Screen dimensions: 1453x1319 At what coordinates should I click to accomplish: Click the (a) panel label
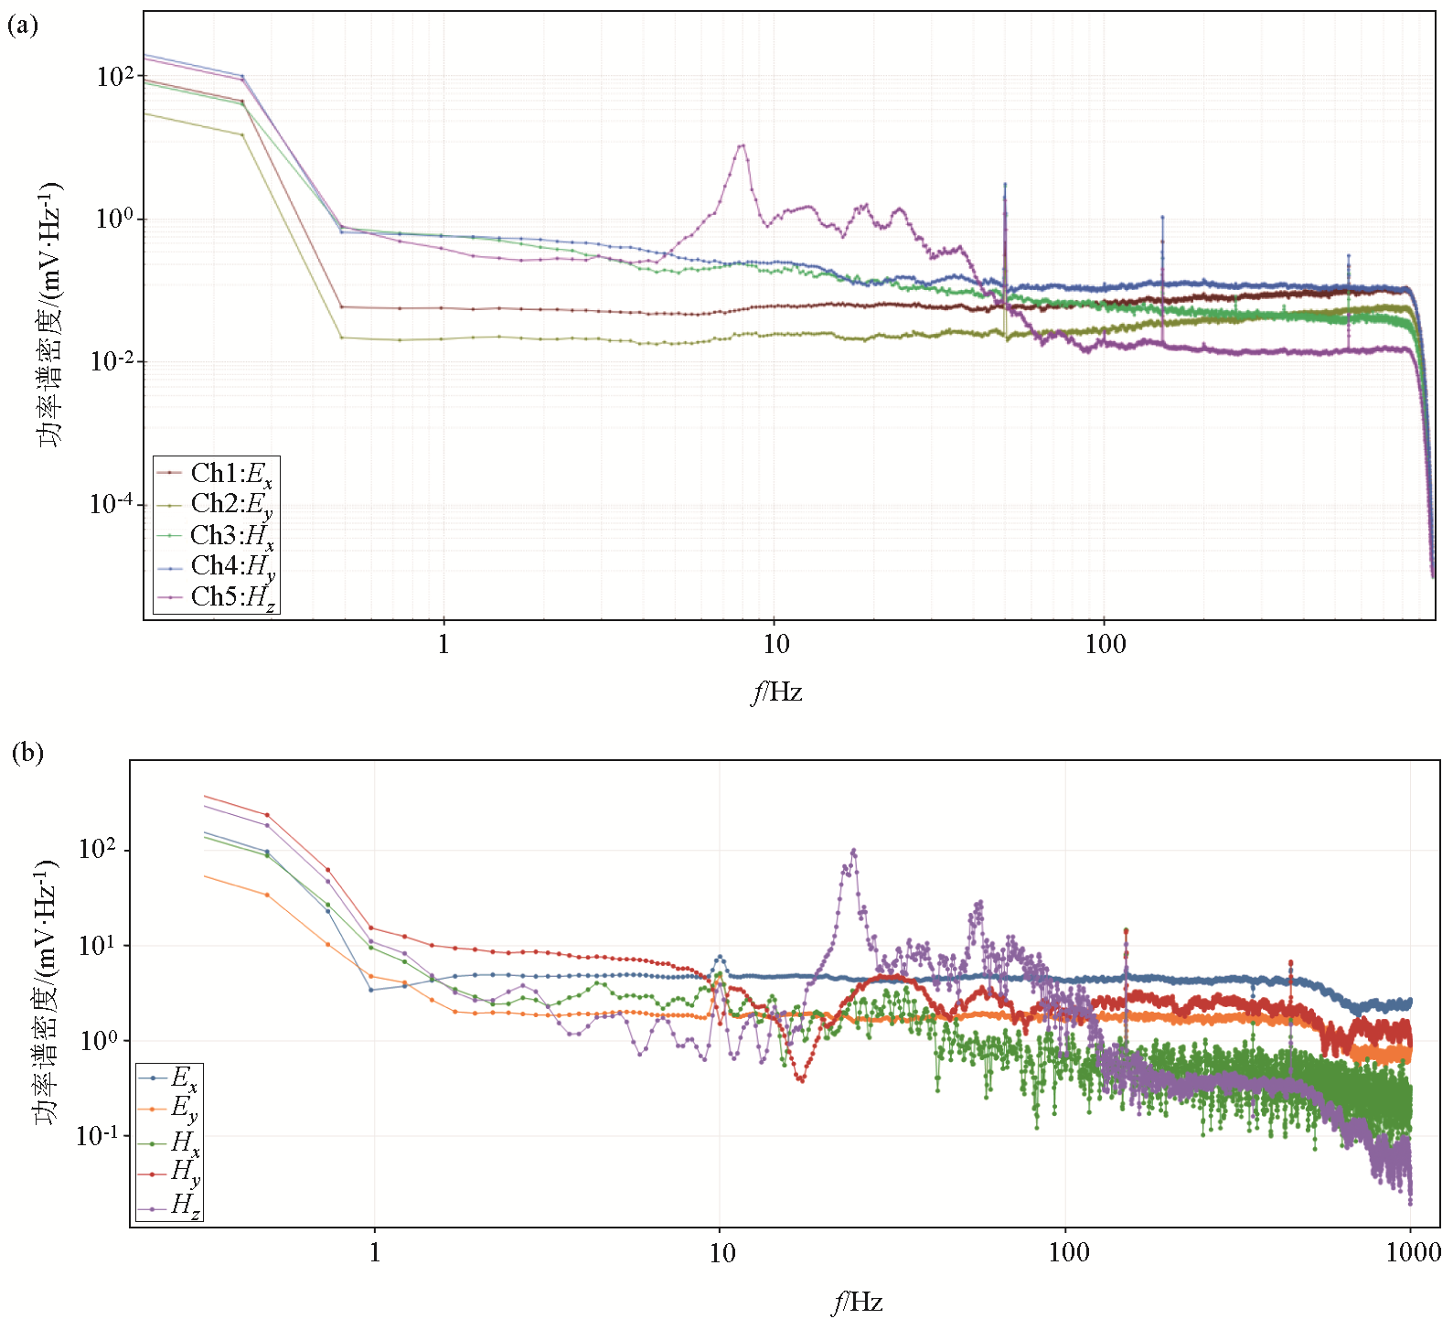pos(22,25)
